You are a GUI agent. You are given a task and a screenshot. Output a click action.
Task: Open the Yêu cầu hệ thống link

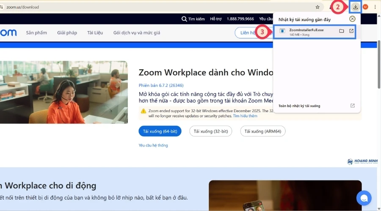153,145
